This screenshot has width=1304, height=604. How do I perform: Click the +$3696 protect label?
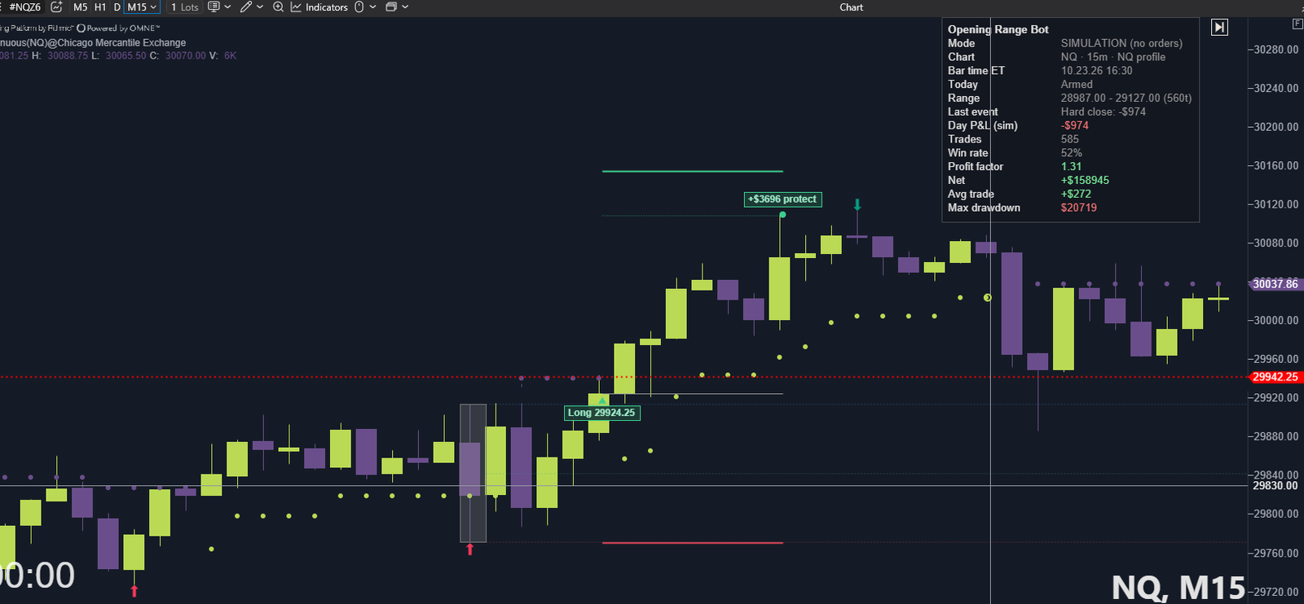pyautogui.click(x=782, y=199)
